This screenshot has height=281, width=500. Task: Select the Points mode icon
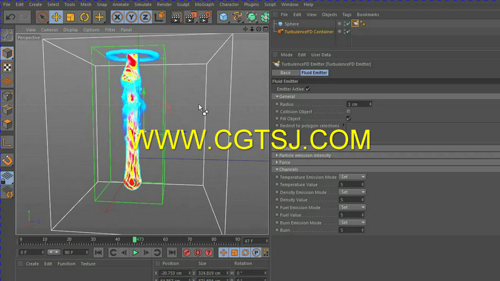[7, 96]
